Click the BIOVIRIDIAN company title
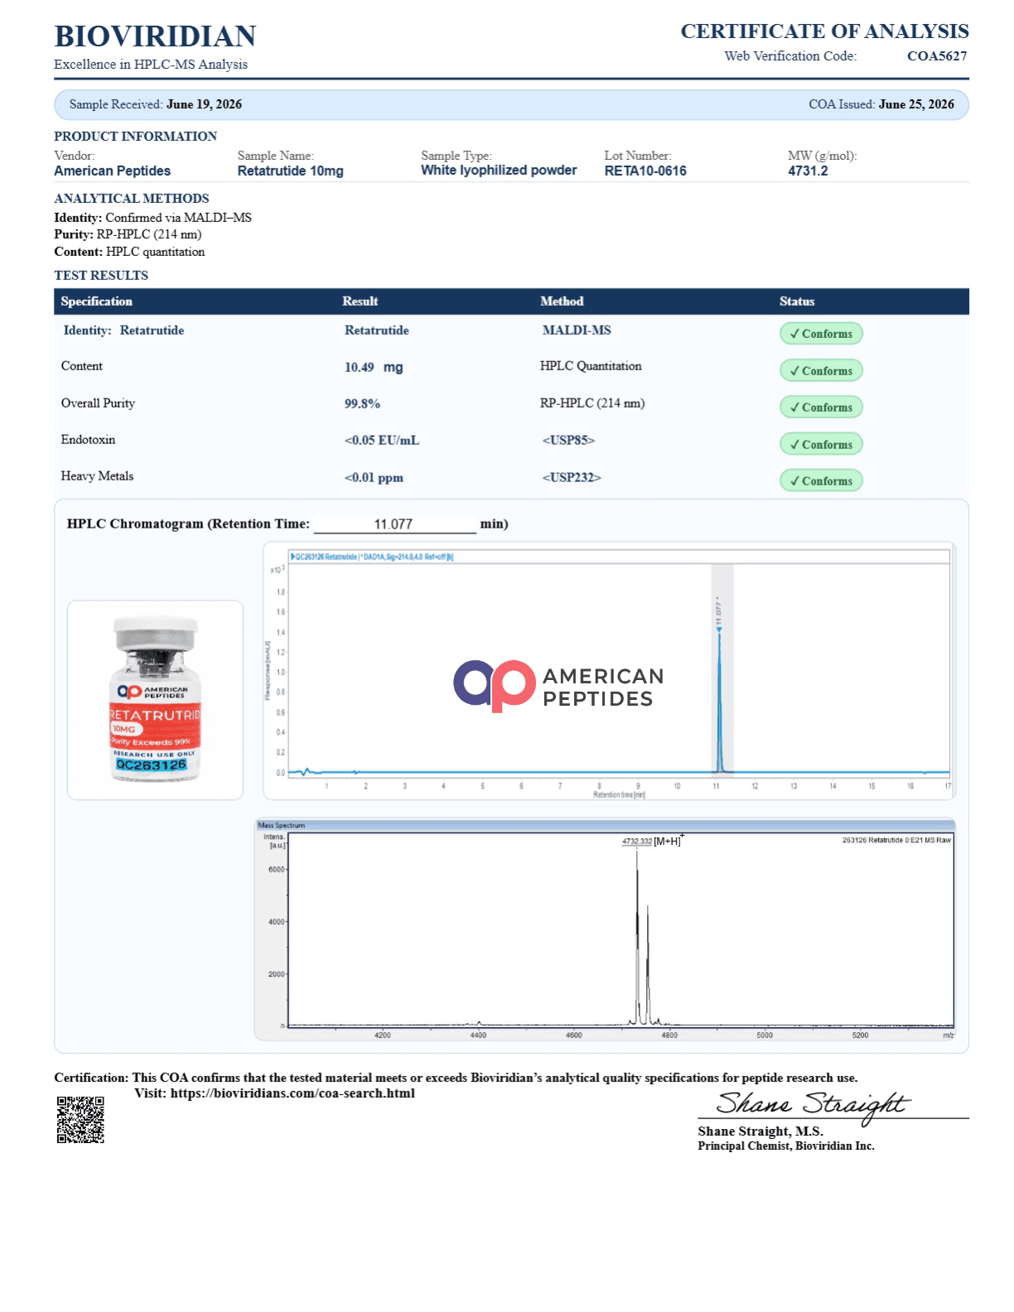This screenshot has height=1312, width=1014. pyautogui.click(x=155, y=36)
